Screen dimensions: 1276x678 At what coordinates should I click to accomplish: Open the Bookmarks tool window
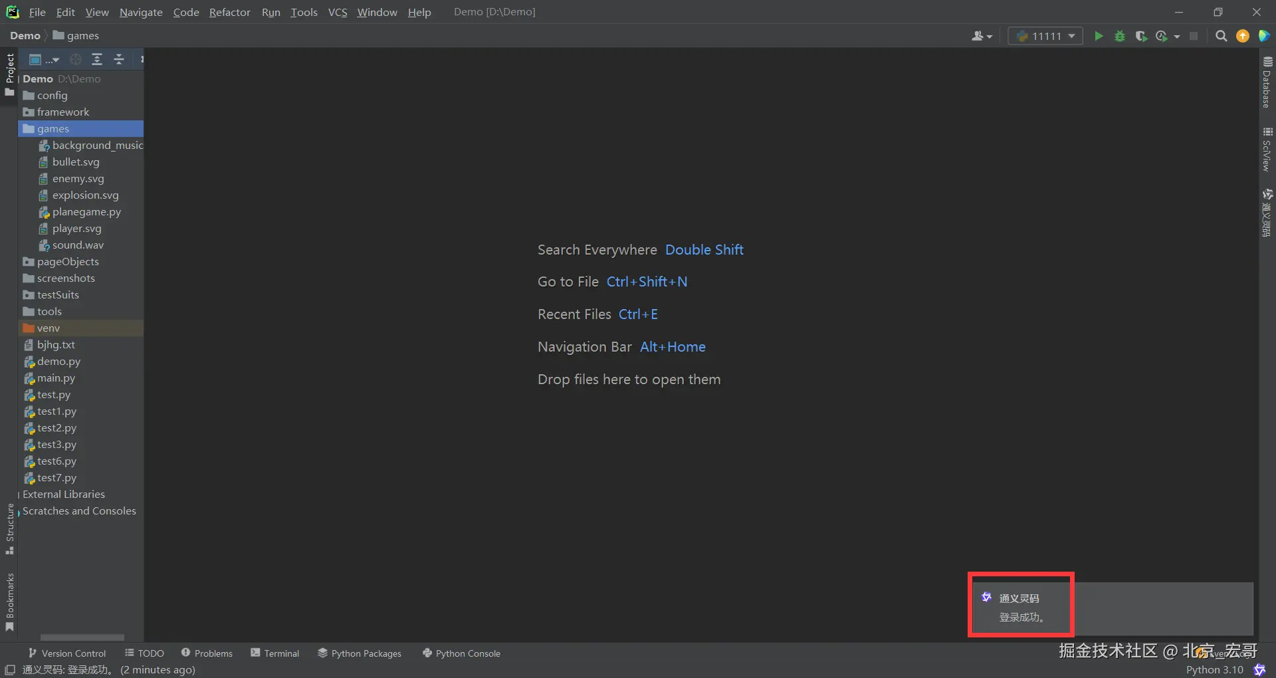point(9,602)
